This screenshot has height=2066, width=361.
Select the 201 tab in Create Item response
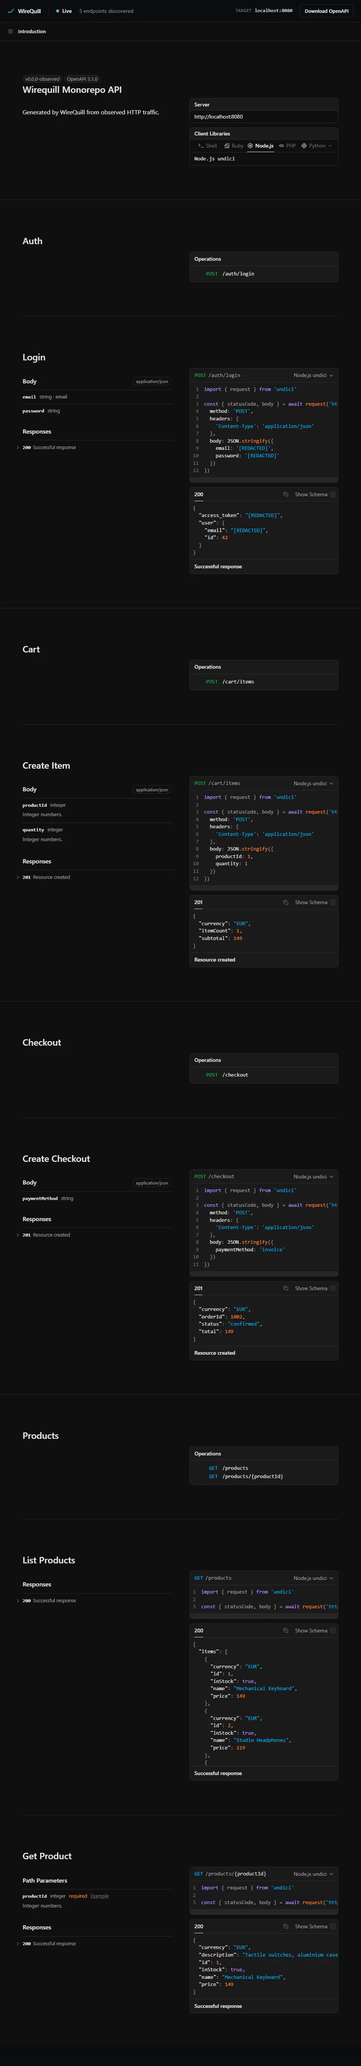[199, 902]
